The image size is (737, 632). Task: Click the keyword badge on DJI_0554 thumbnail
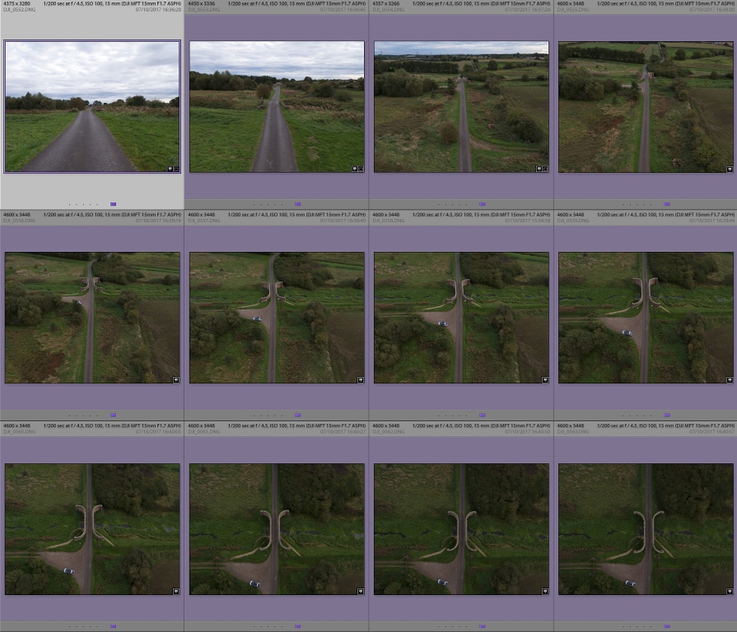pyautogui.click(x=539, y=169)
